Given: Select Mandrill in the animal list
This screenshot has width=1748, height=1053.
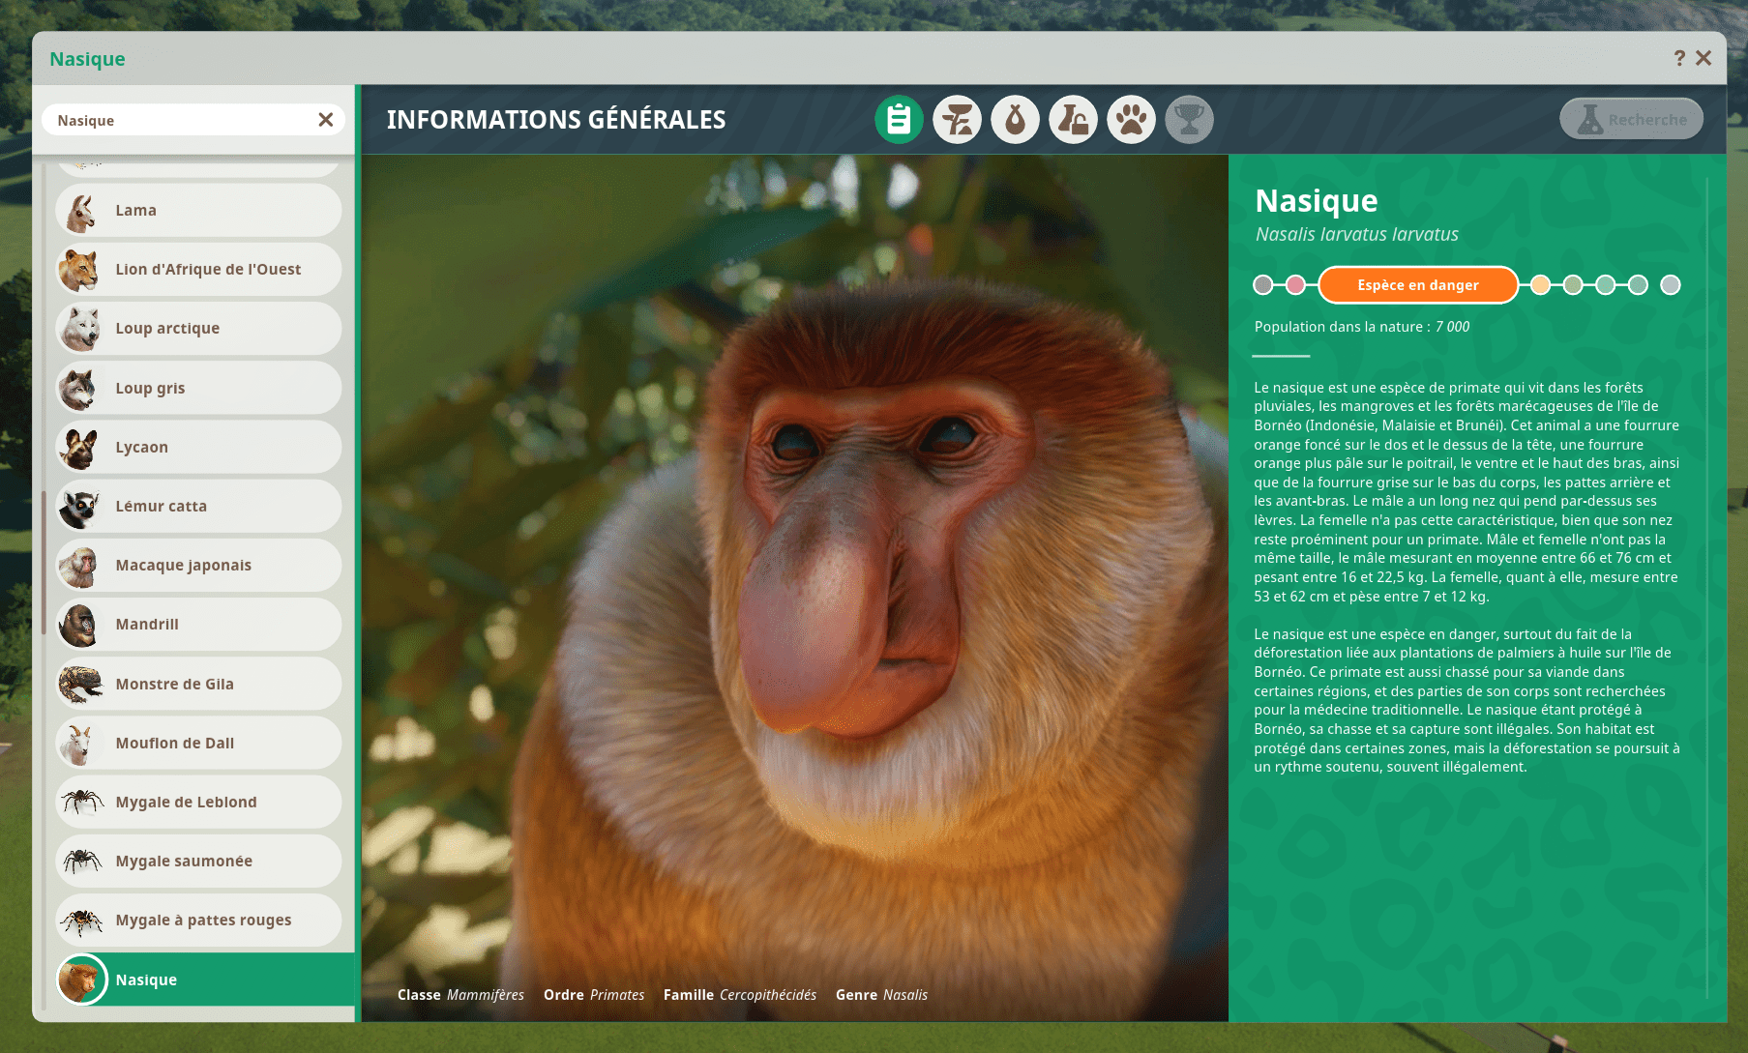Looking at the screenshot, I should coord(198,625).
